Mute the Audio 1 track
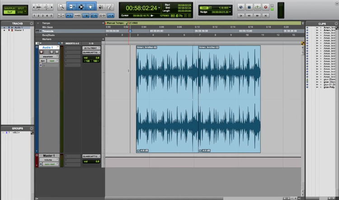 click(x=56, y=52)
